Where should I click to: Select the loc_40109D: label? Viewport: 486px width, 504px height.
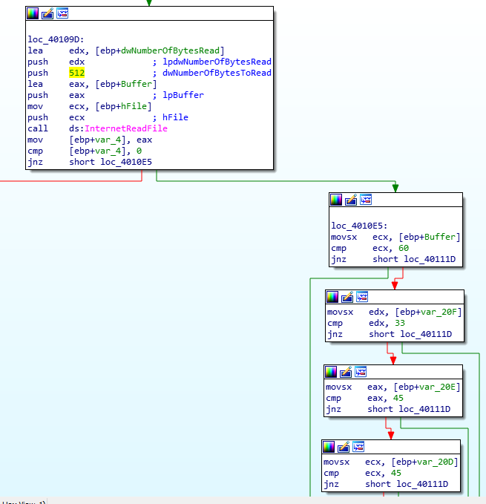pos(56,39)
